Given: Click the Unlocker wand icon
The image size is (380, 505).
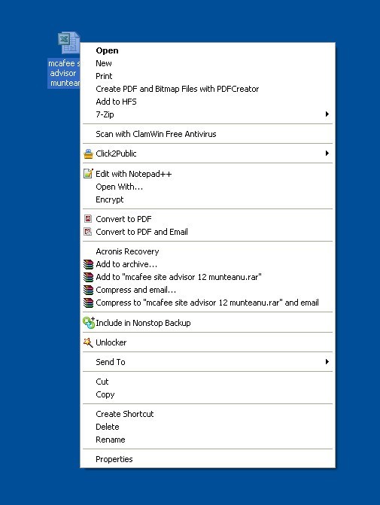Looking at the screenshot, I should pyautogui.click(x=88, y=342).
